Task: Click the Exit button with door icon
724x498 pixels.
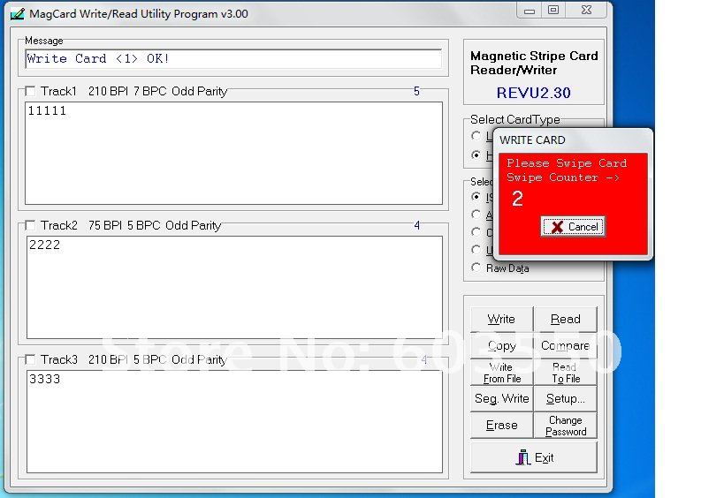Action: click(534, 457)
